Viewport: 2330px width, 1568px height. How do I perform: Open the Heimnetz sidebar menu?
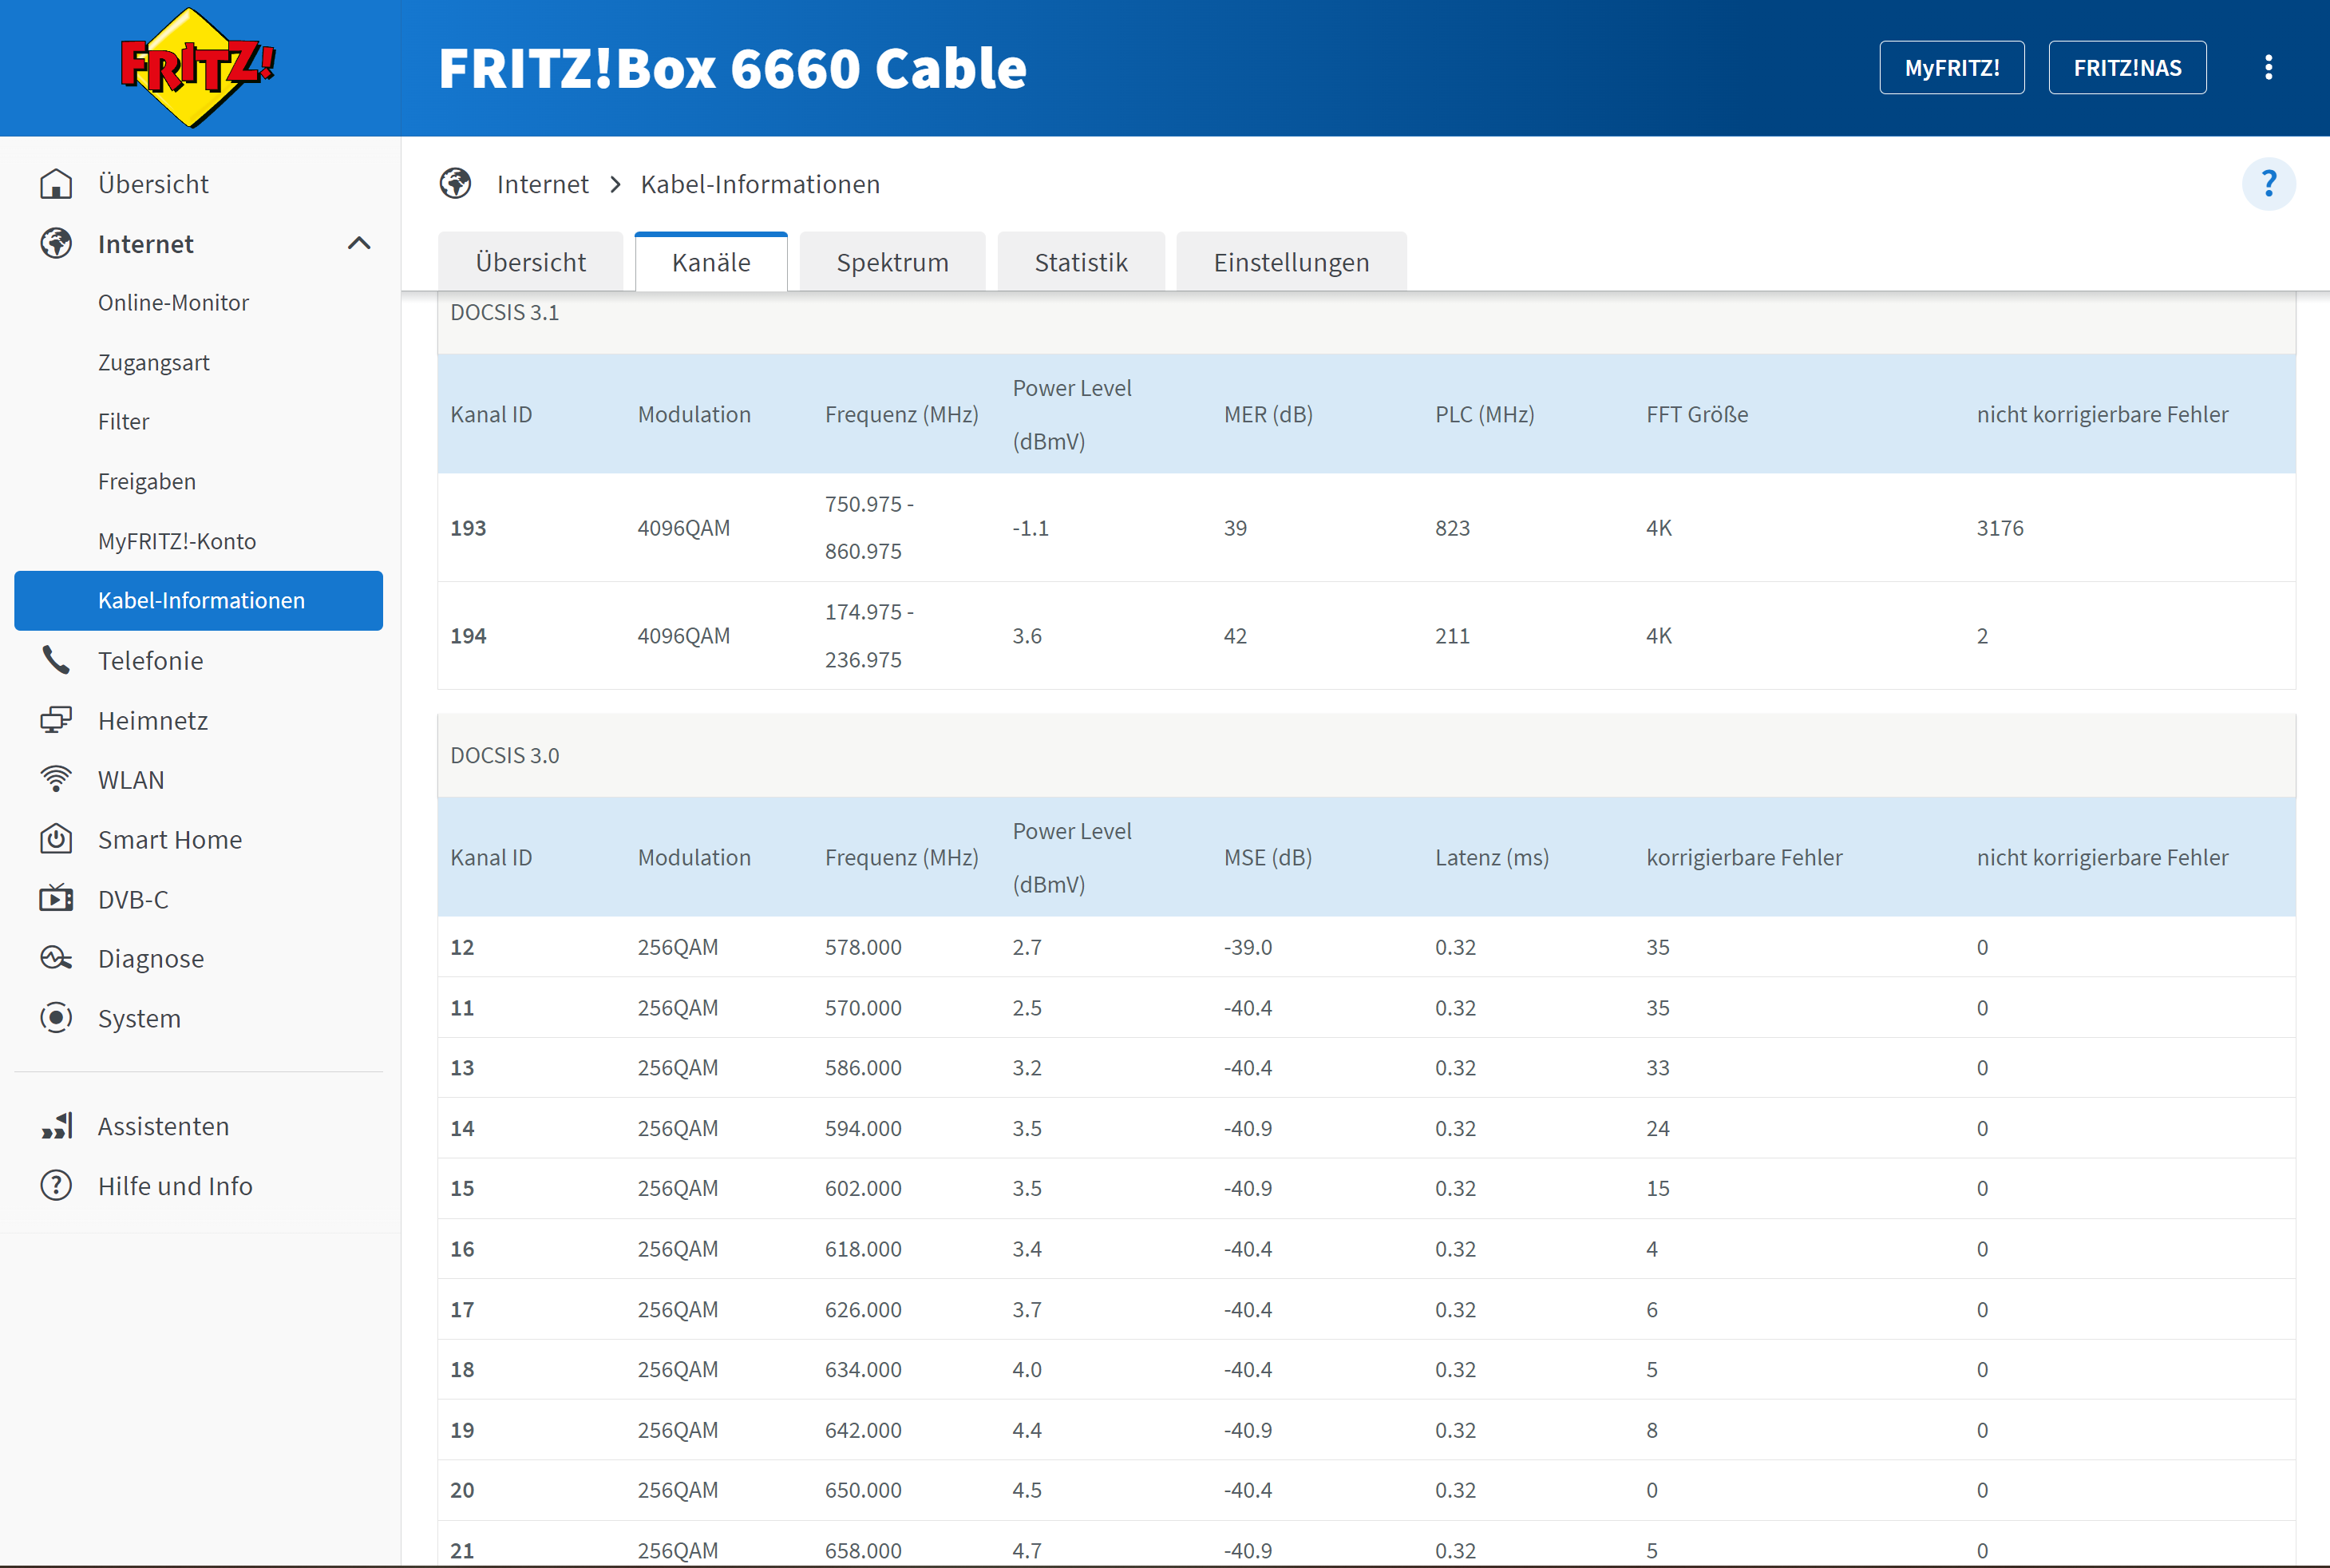(x=153, y=720)
